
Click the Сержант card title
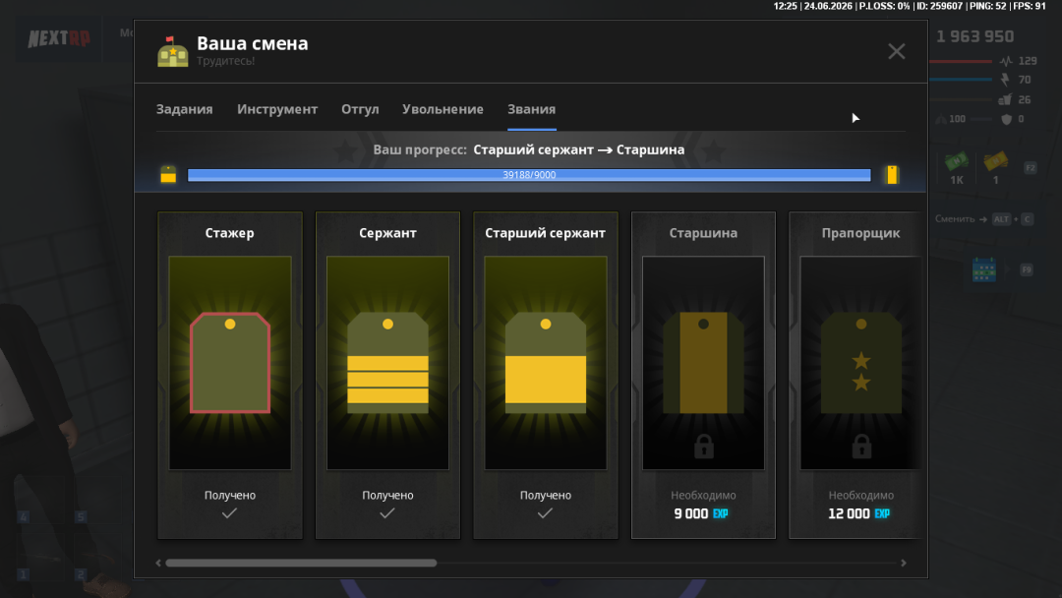tap(387, 233)
